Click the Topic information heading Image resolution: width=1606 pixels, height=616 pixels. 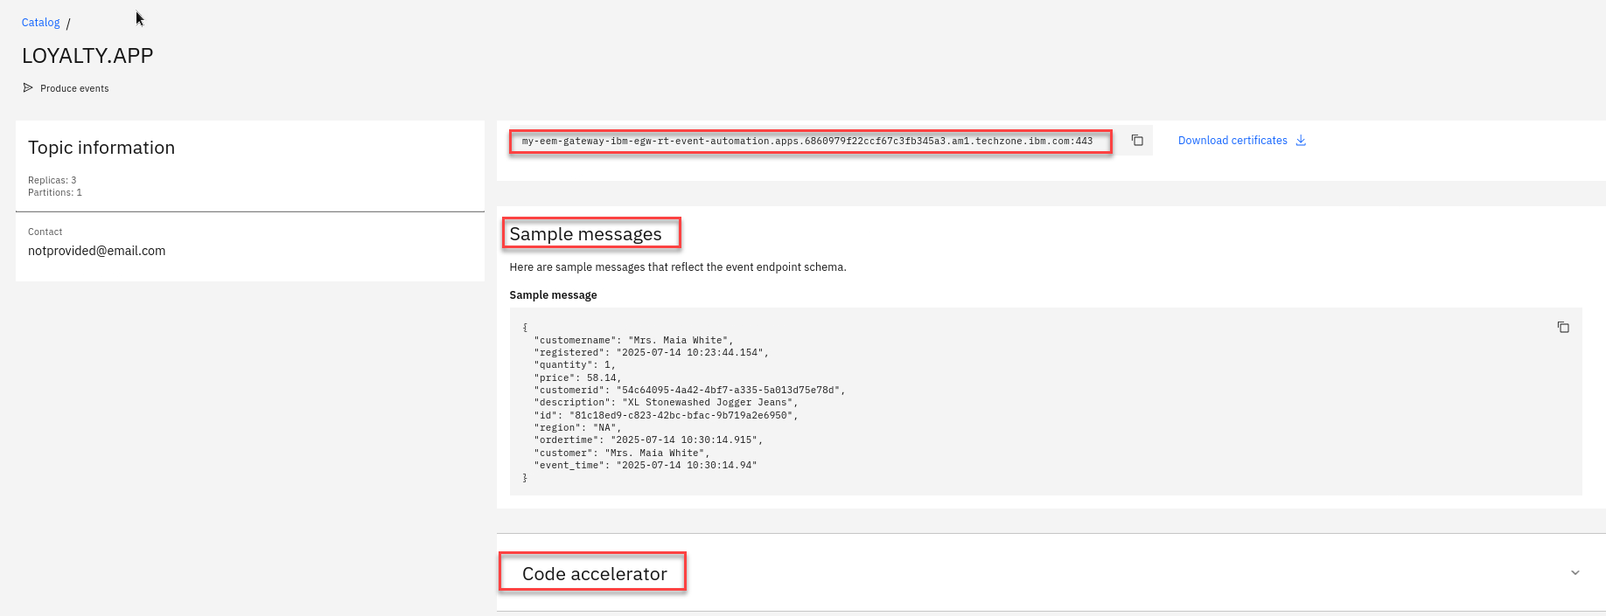click(x=101, y=148)
